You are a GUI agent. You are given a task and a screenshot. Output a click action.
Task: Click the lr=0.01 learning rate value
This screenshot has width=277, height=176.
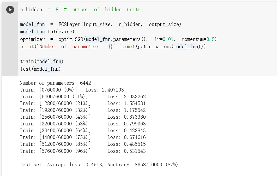coord(164,39)
